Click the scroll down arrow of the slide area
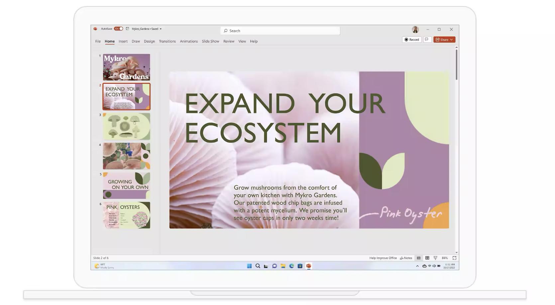The height and width of the screenshot is (305, 555). [457, 253]
